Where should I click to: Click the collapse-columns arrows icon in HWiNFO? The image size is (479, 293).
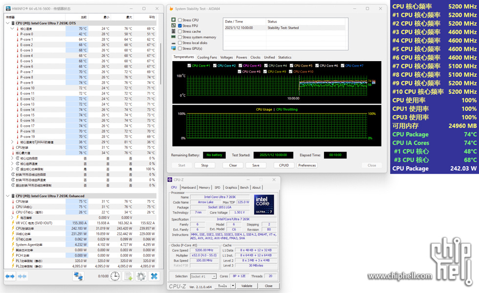22,276
